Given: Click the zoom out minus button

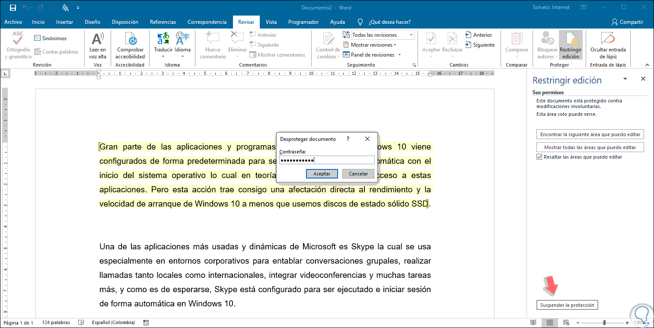Looking at the screenshot, I should tap(579, 323).
